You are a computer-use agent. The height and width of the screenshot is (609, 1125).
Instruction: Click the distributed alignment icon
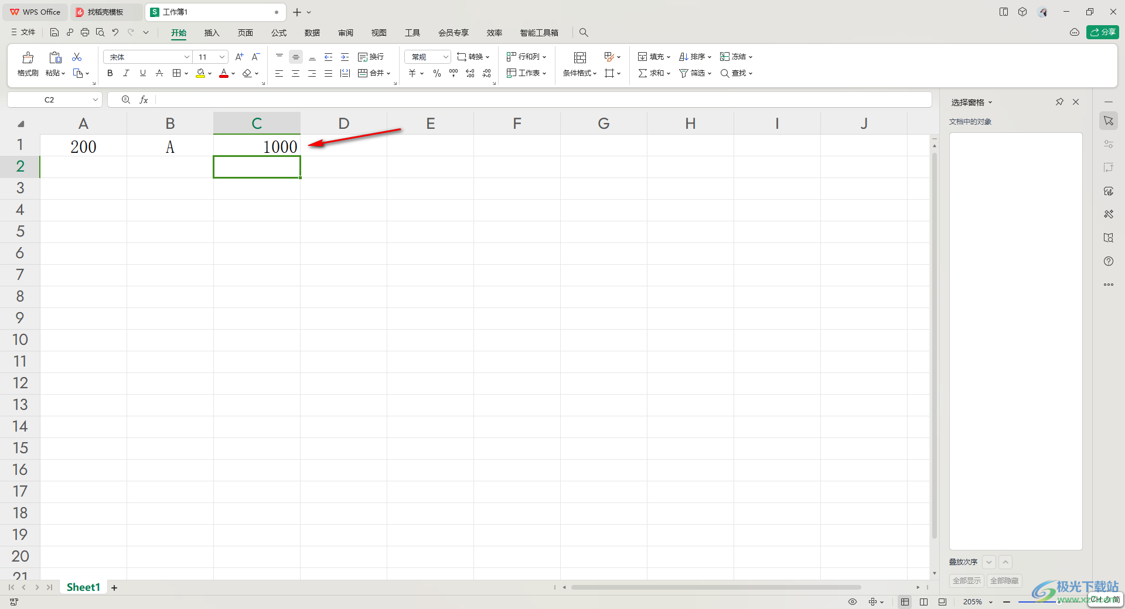point(345,73)
